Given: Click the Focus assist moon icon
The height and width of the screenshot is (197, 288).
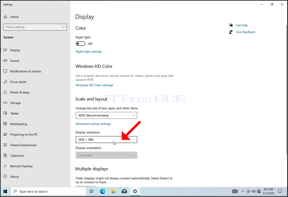Looking at the screenshot, I should tap(5, 82).
